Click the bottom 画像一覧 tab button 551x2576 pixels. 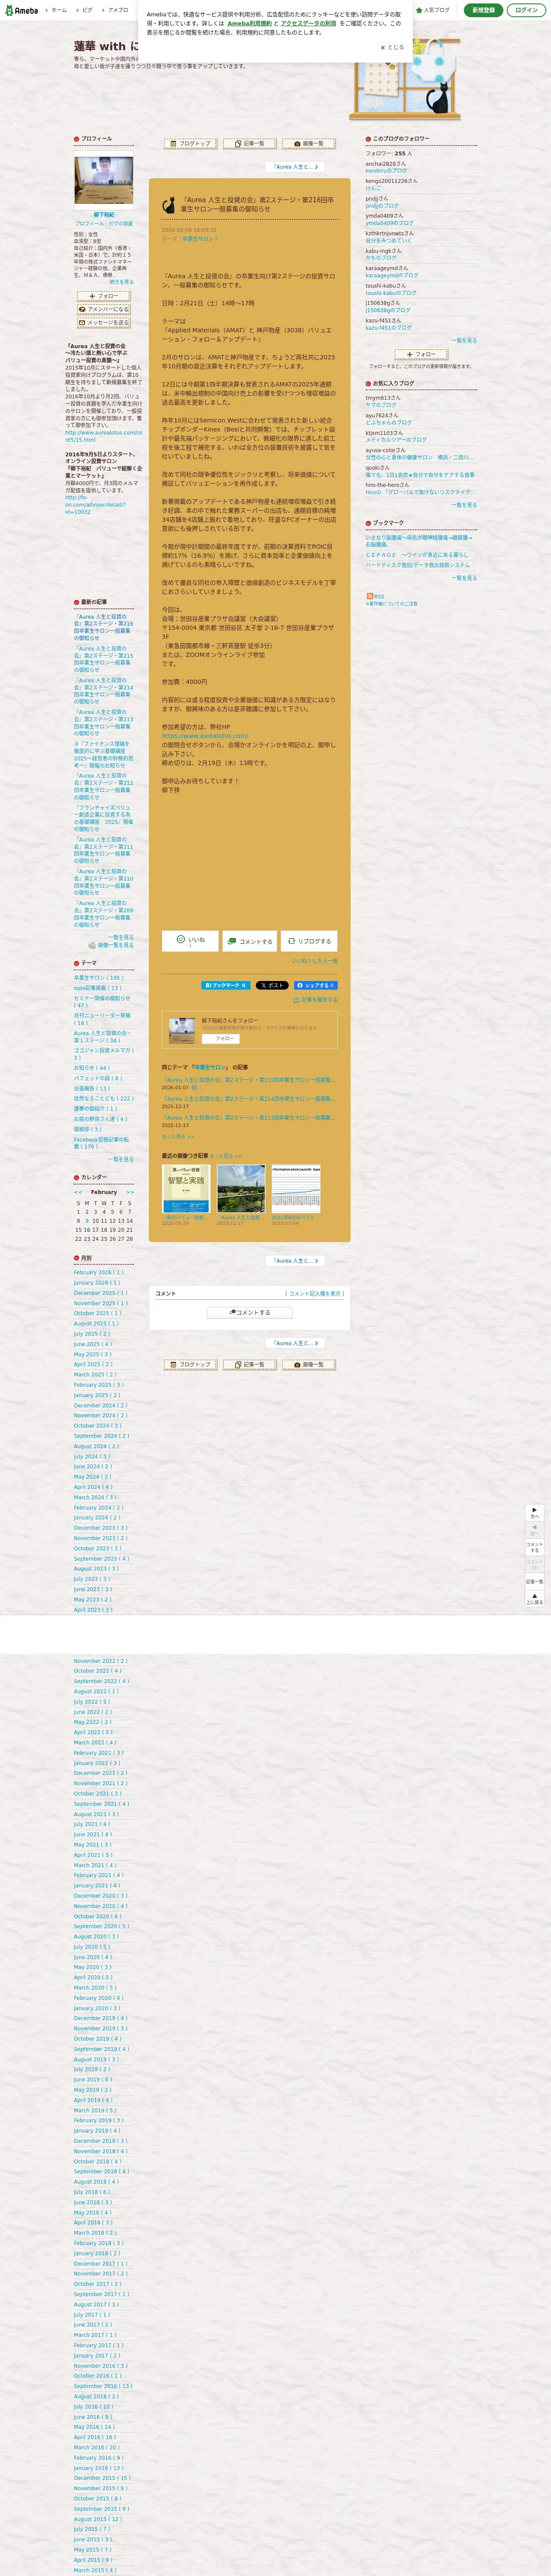point(309,1364)
